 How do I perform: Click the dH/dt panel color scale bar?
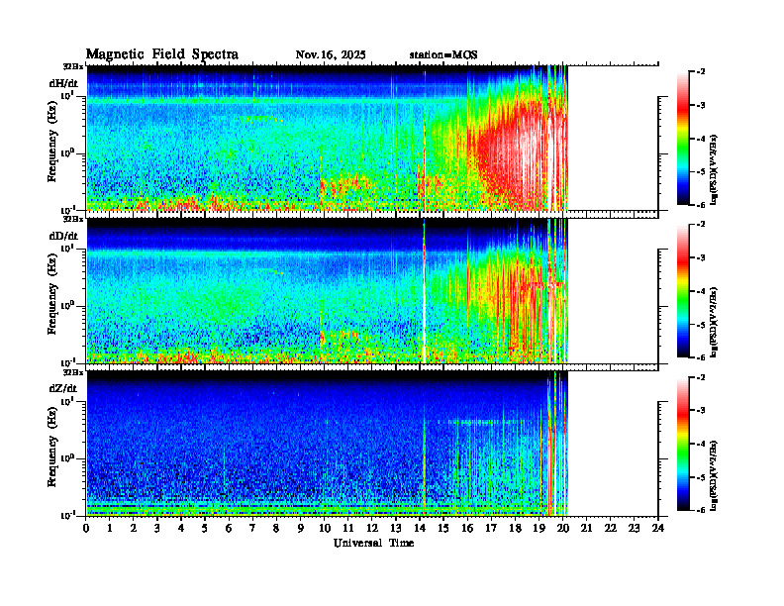[682, 139]
